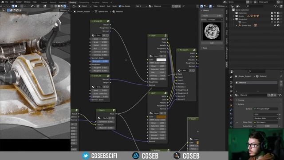Click the Scale field in Library panel
The image size is (284, 160).
click(x=212, y=16)
